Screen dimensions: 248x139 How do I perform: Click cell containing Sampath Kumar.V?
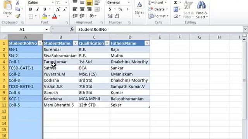coord(130,86)
